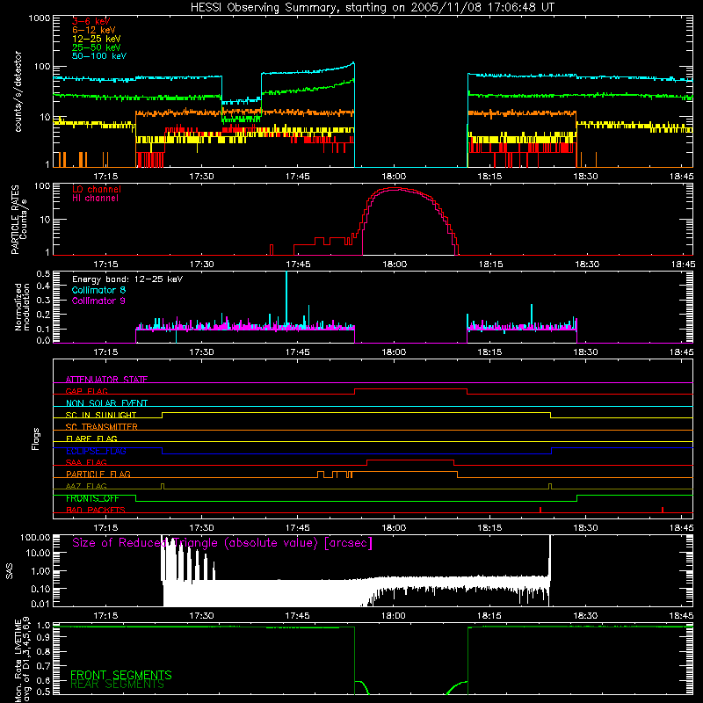Click the Collimator 8 legend label
The image size is (703, 703).
(98, 290)
